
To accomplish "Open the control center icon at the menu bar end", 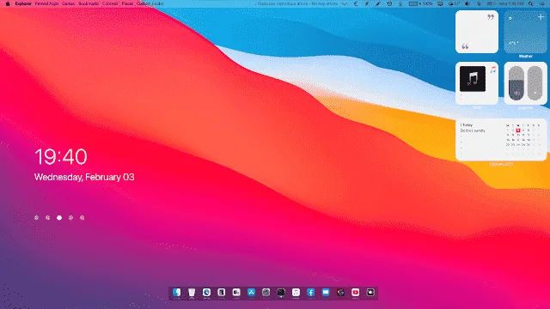I will (x=541, y=3).
